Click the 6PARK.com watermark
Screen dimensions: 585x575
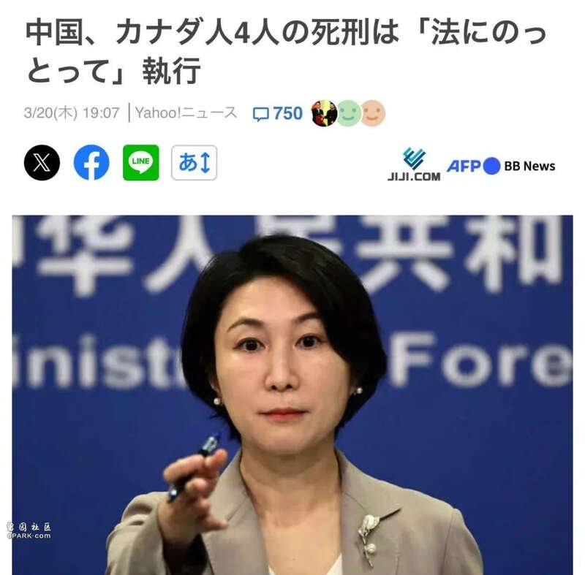tap(29, 536)
